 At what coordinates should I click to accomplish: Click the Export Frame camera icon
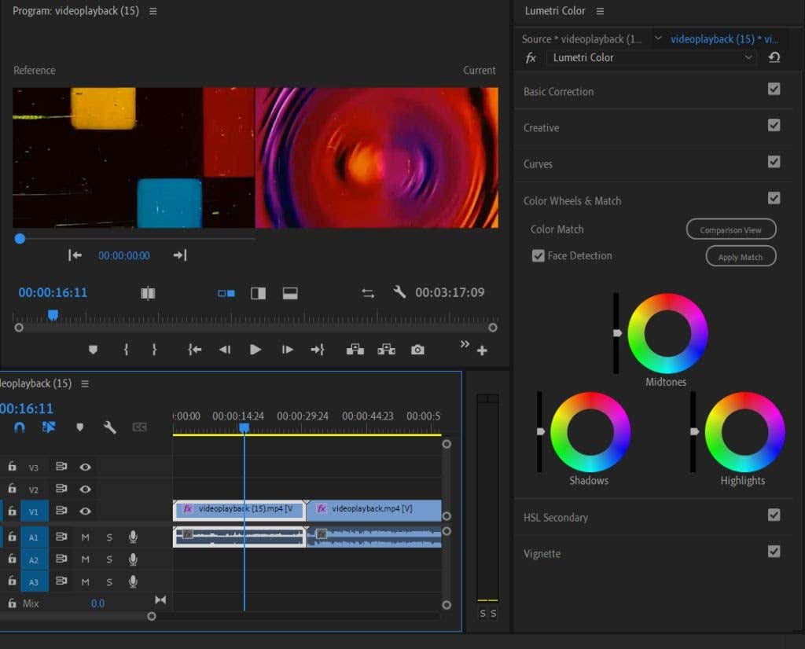tap(417, 350)
